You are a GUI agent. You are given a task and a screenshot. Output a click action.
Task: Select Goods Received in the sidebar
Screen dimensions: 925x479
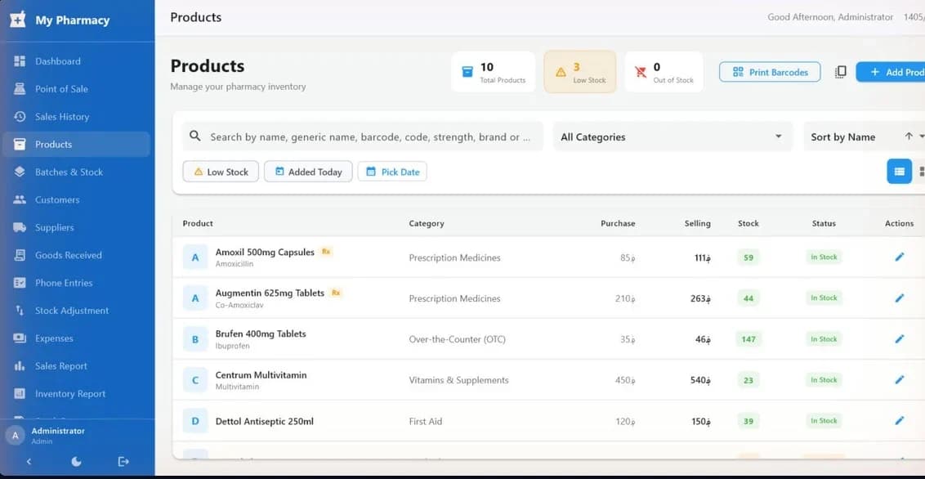click(x=76, y=255)
